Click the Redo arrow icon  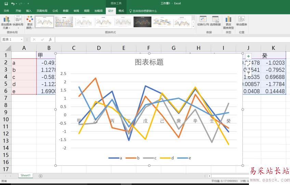point(21,4)
